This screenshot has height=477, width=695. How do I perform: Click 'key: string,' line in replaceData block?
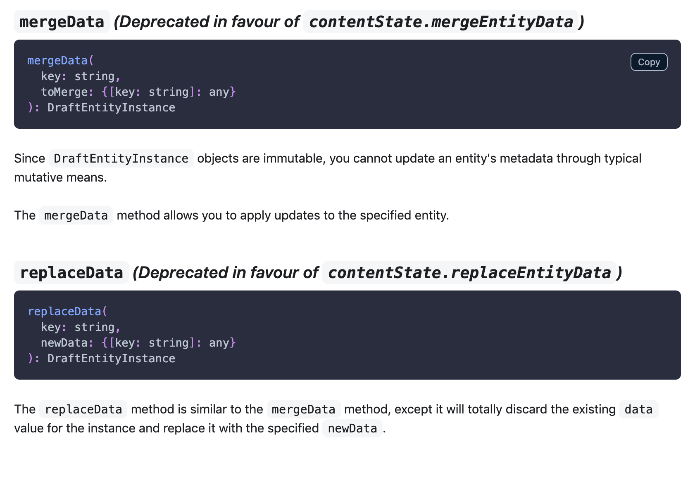(81, 327)
